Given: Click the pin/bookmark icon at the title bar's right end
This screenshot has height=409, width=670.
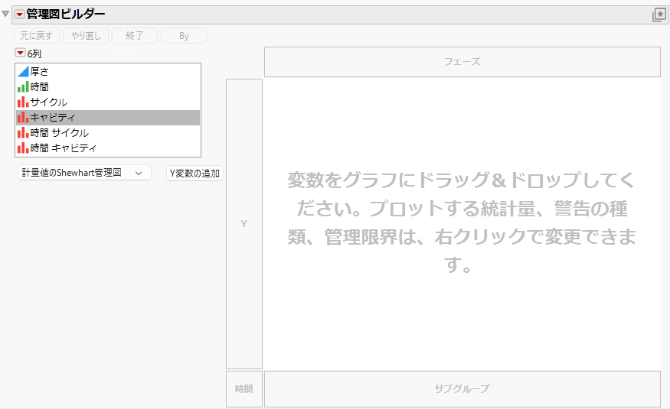Looking at the screenshot, I should point(659,15).
